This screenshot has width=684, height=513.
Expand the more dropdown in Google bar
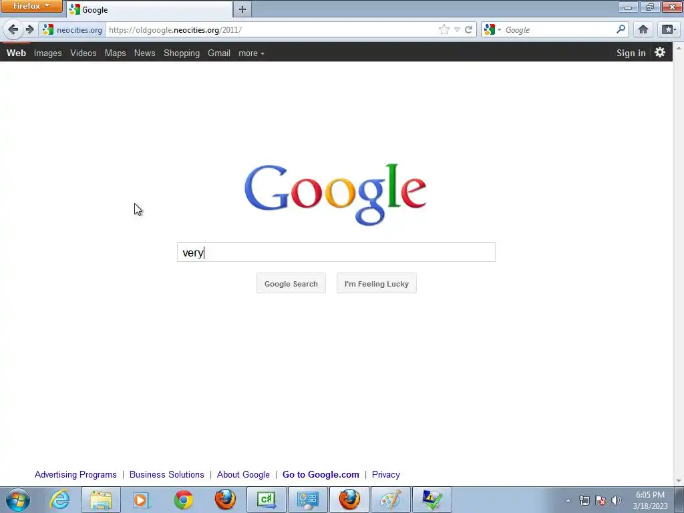tap(251, 53)
